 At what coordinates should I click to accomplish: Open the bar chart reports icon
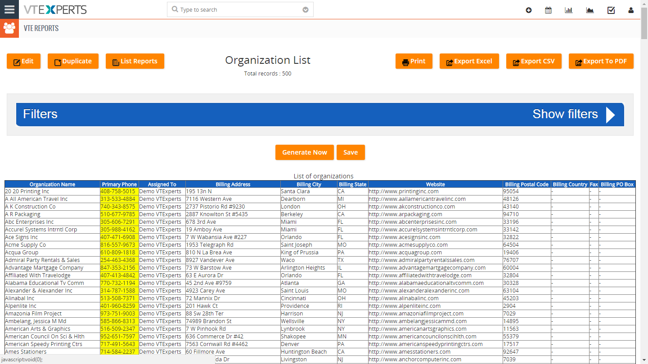point(569,10)
